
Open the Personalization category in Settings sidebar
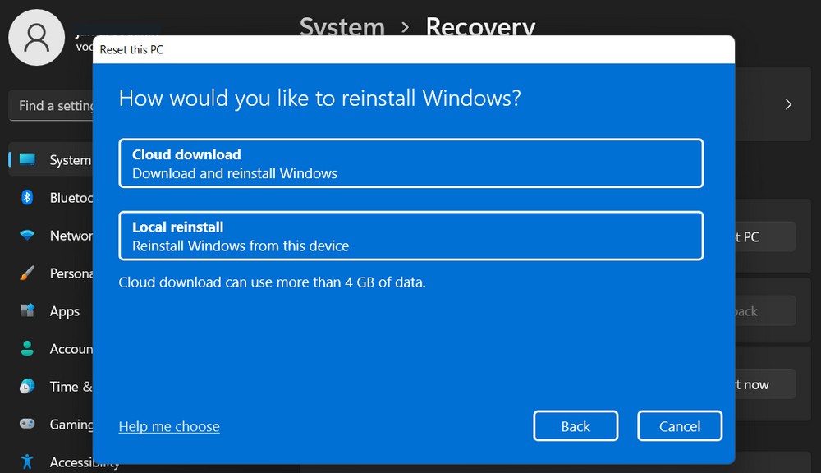[51, 273]
